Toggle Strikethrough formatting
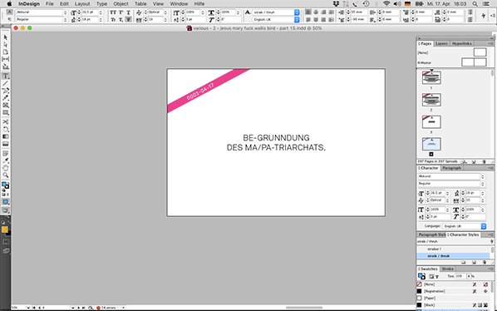Image resolution: width=497 pixels, height=311 pixels. coord(128,20)
